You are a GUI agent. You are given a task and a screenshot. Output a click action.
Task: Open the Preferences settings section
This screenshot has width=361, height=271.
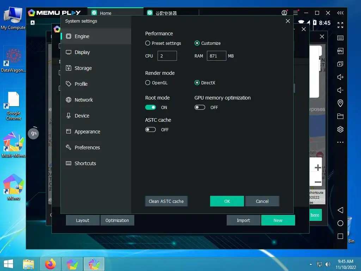point(96,147)
